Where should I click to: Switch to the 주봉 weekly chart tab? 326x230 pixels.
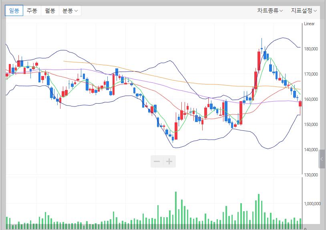coord(32,10)
